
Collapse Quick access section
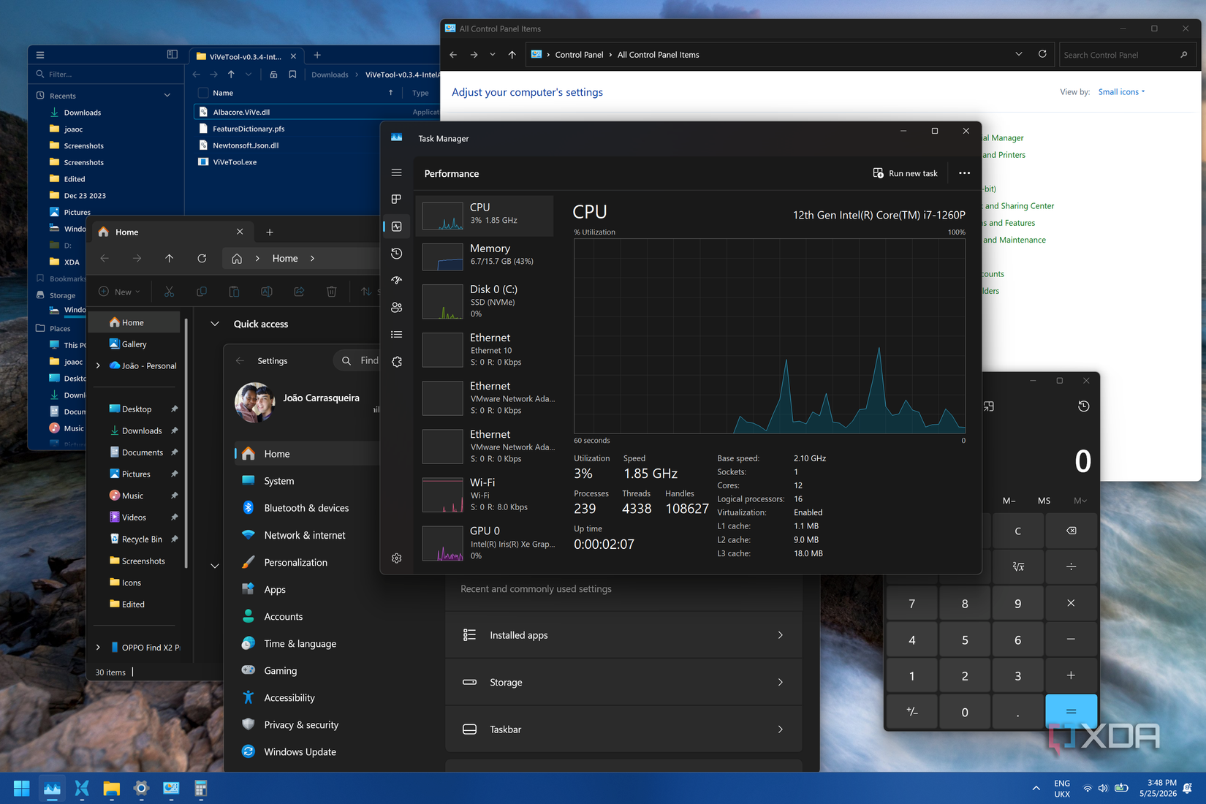click(x=215, y=324)
